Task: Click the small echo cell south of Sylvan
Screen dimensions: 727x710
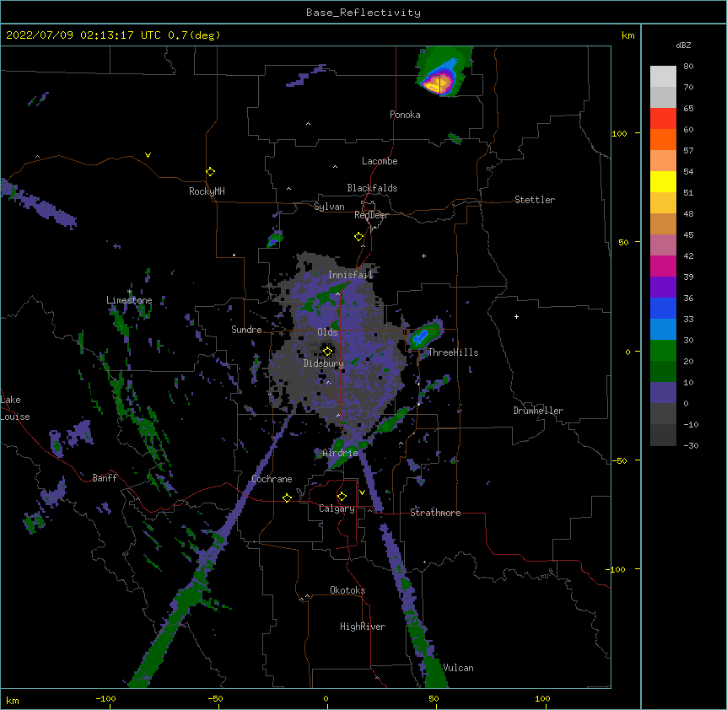Action: tap(274, 240)
